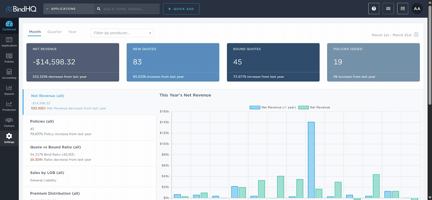
Task: Open the tasks checklist icon
Action: 403,8
